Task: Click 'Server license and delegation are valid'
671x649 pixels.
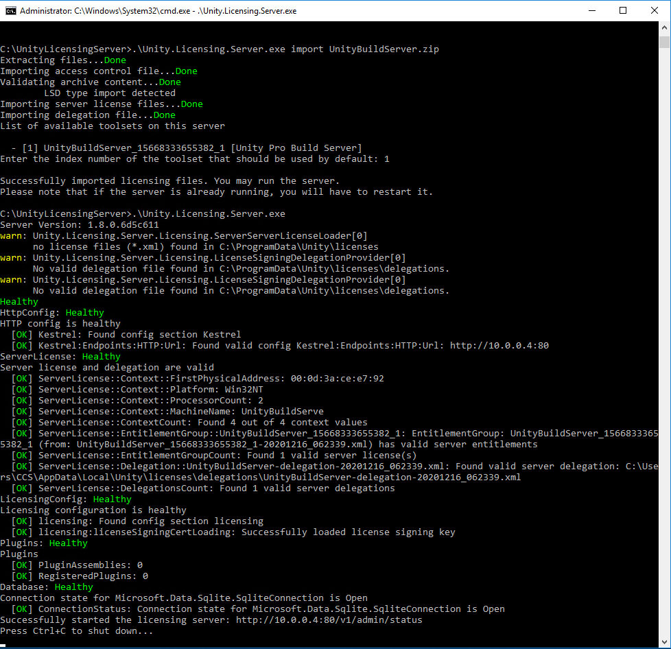Action: pos(107,368)
